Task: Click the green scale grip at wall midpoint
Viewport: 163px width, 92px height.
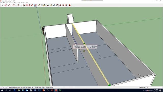Action: coord(84,44)
